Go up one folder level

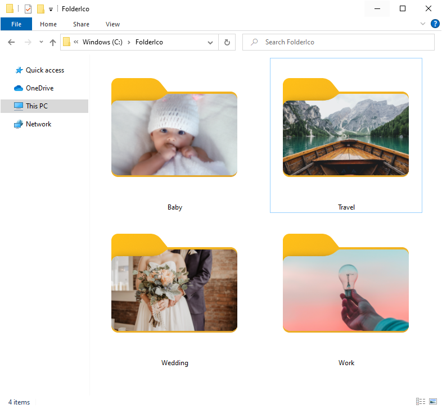point(53,42)
